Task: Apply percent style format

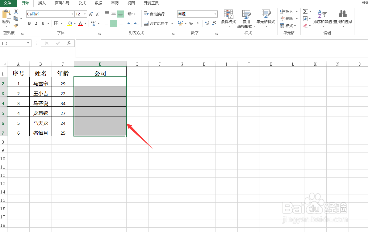Action: pos(191,23)
